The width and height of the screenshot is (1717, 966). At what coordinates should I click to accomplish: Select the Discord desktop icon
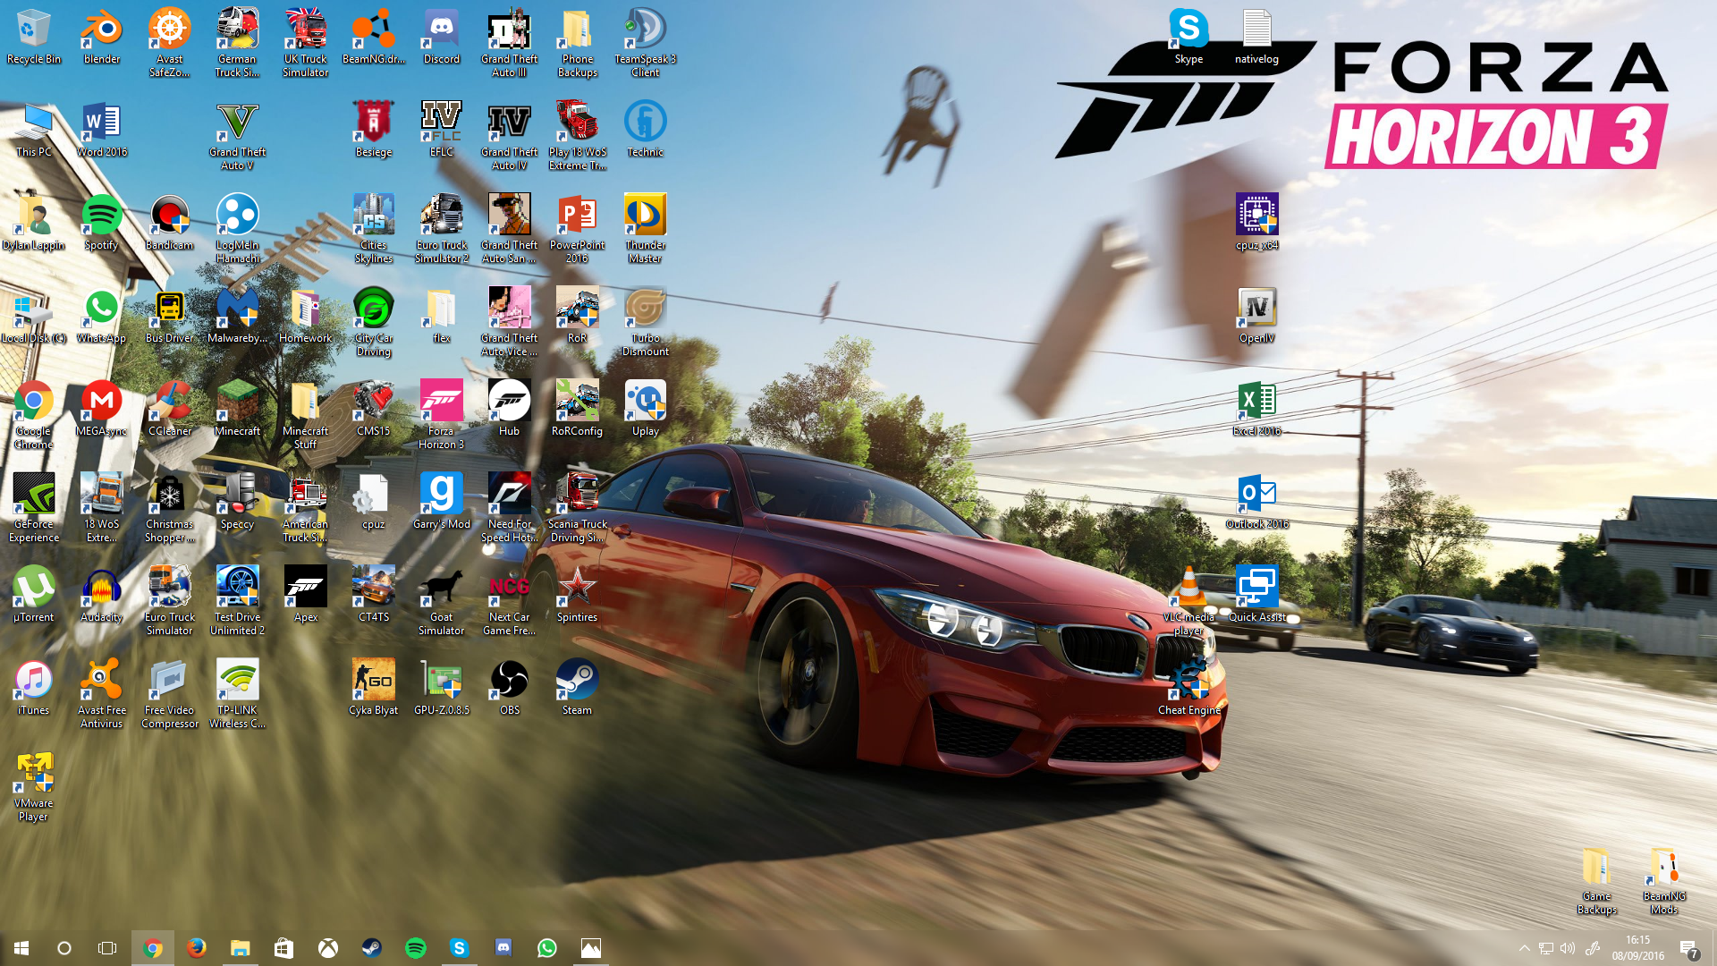pos(442,38)
